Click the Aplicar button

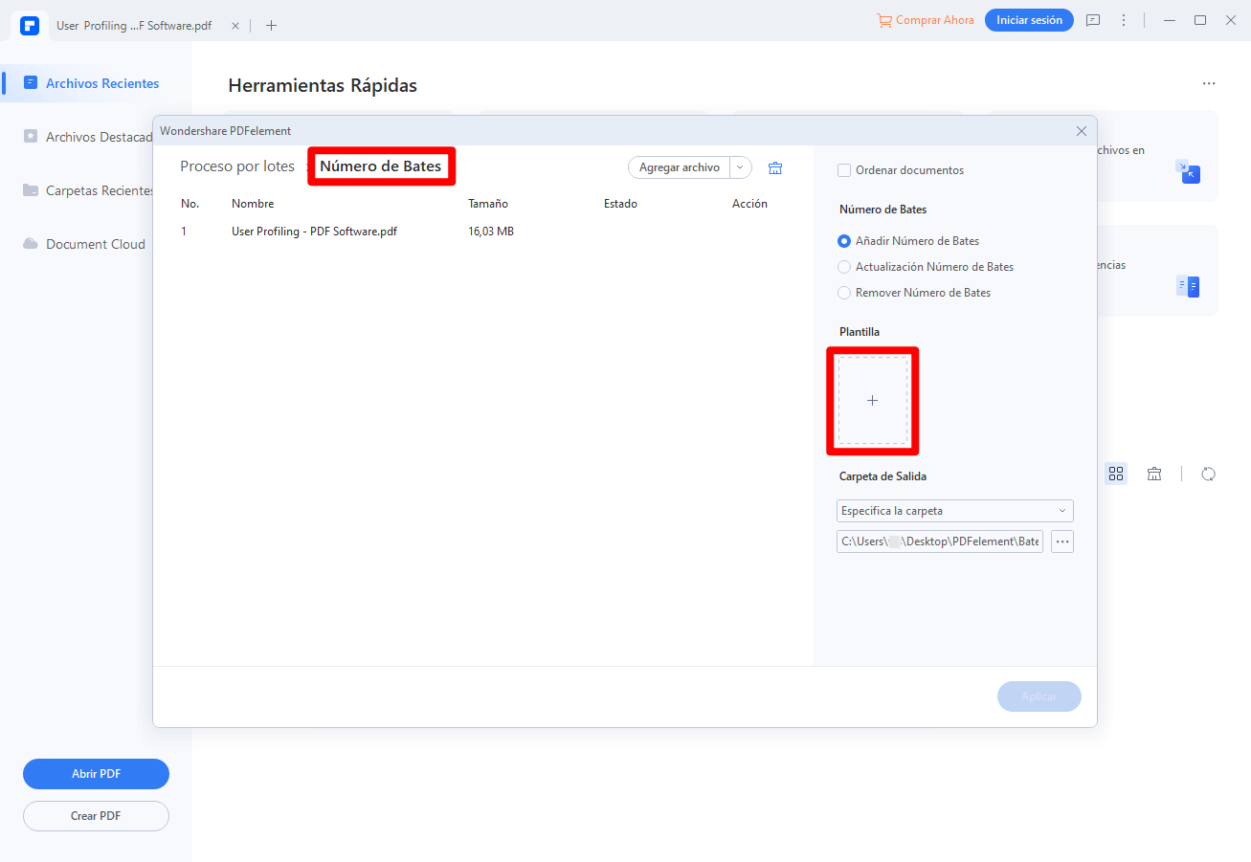tap(1039, 696)
